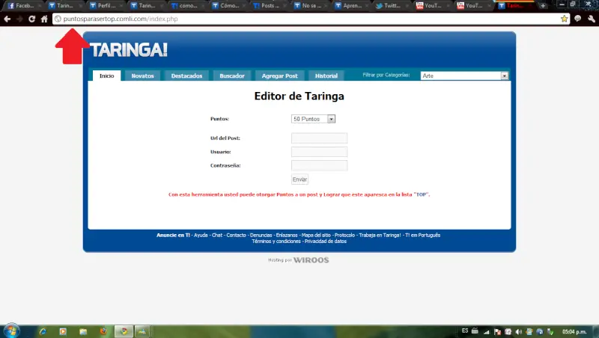Open the Historial tab
The height and width of the screenshot is (338, 599).
[326, 76]
